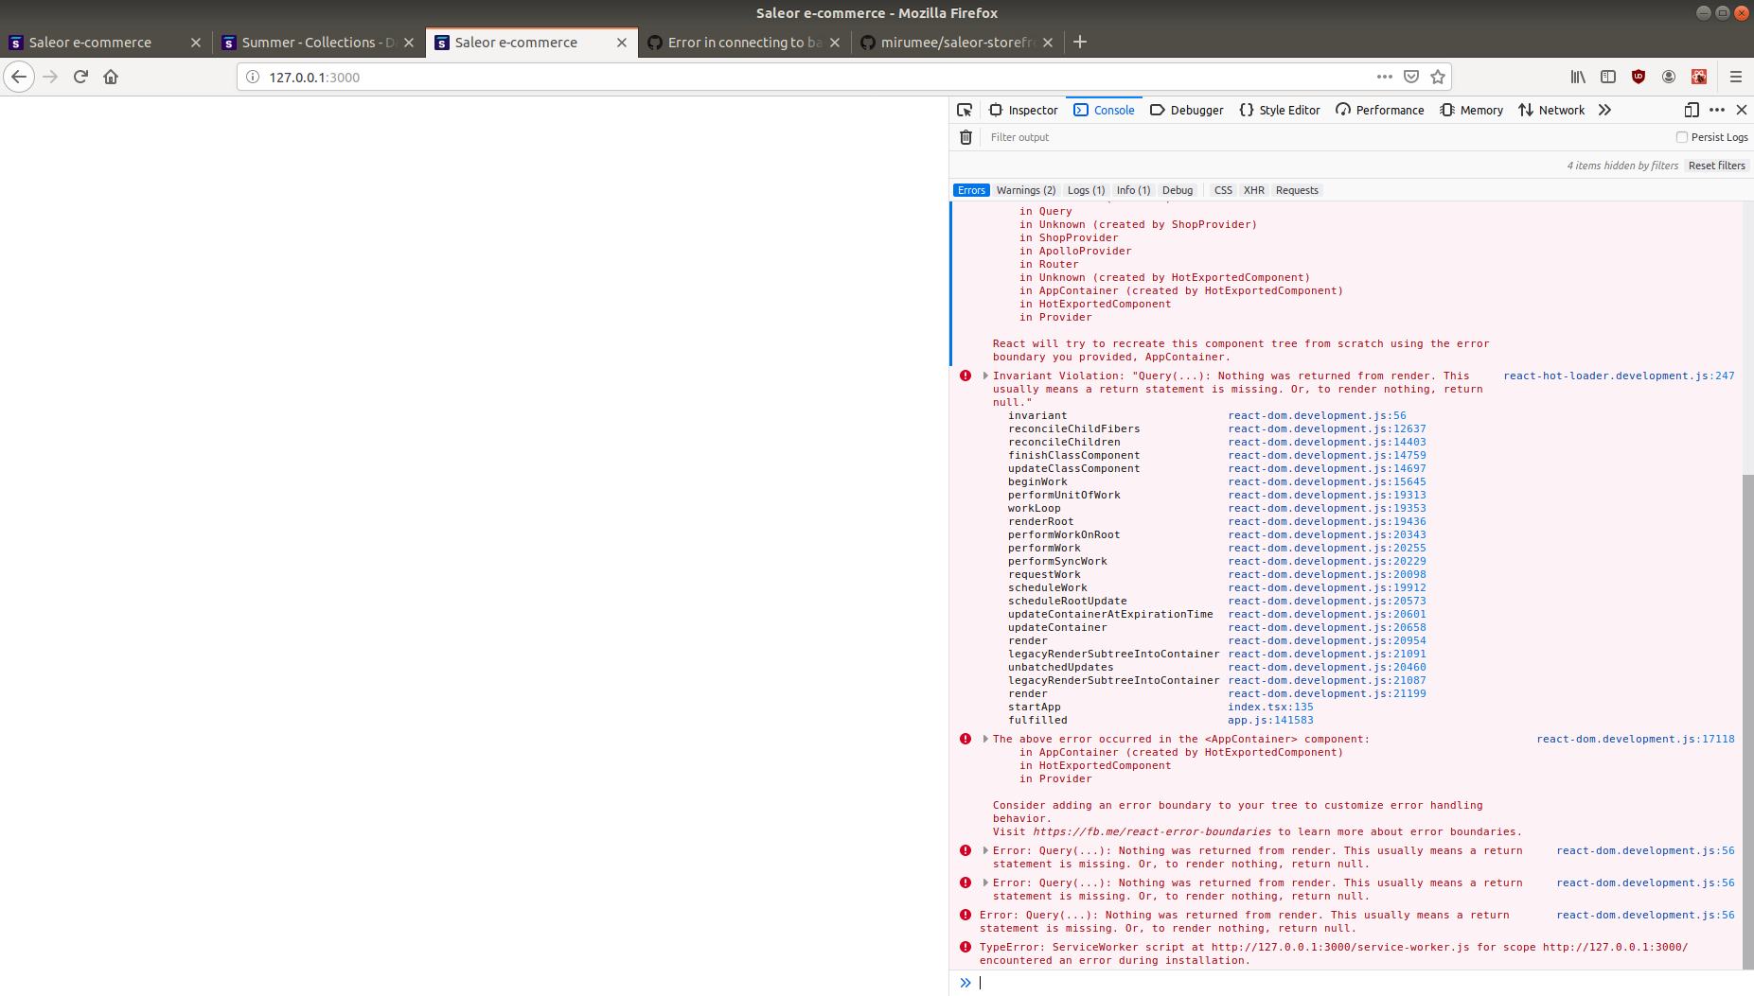Expand the Invariant Violation error details
Image resolution: width=1754 pixels, height=996 pixels.
pyautogui.click(x=983, y=376)
